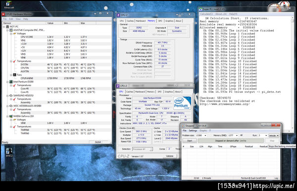Click the Intel Pentium E5300 chip icon

(x=11, y=82)
